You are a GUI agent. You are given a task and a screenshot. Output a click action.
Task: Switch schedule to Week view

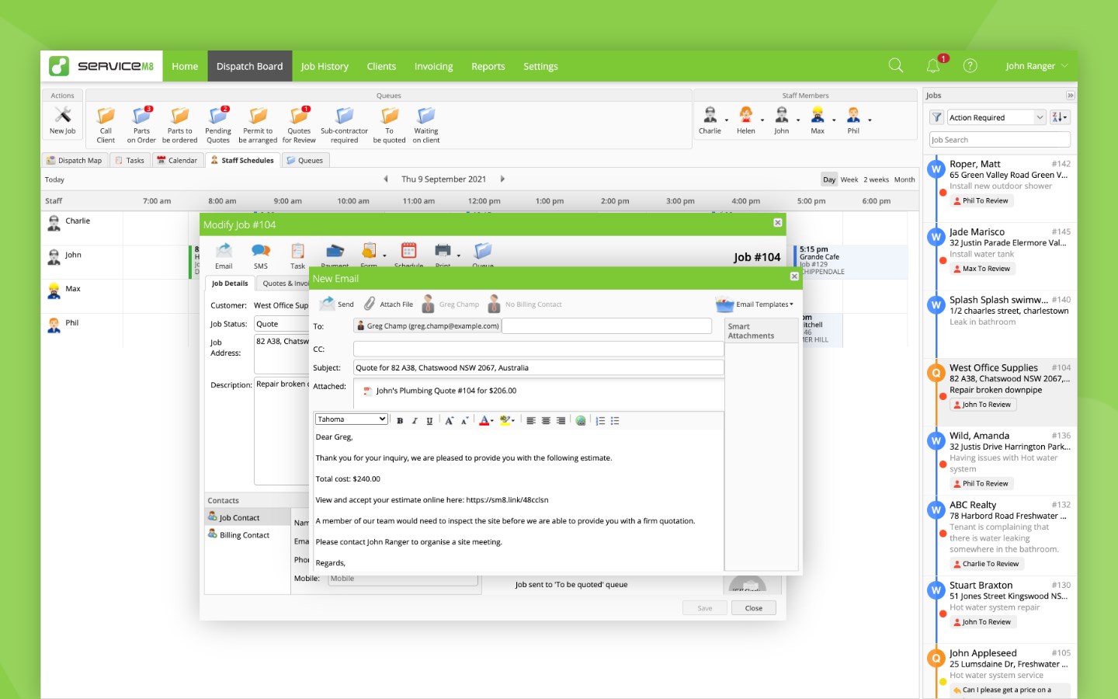click(x=849, y=179)
